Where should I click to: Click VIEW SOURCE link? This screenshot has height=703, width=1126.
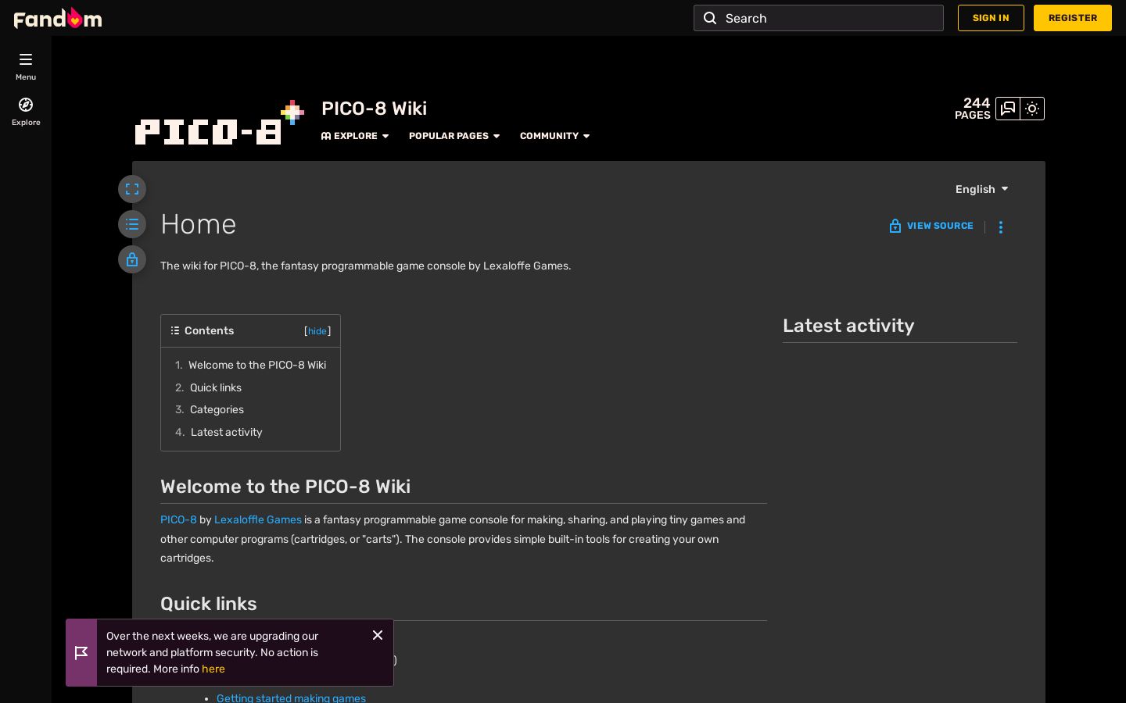(931, 226)
